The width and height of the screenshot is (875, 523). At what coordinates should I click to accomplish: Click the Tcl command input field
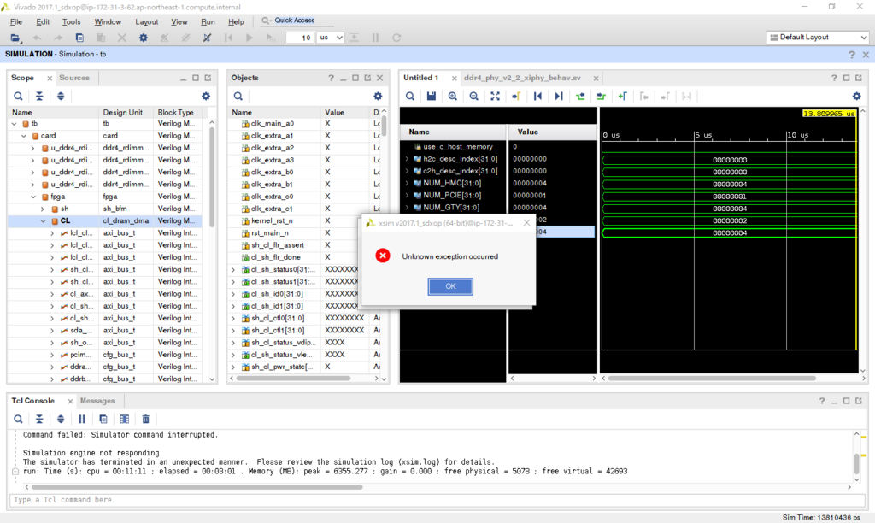point(437,500)
